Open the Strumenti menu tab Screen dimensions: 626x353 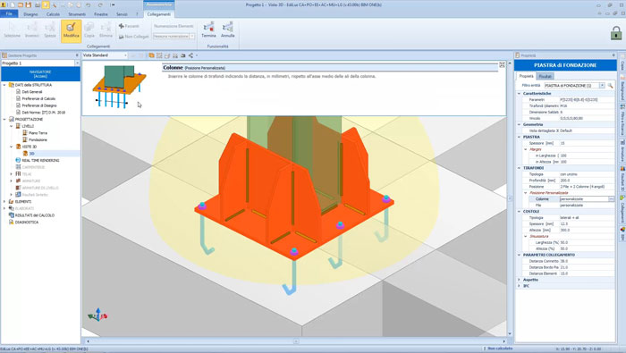click(77, 14)
